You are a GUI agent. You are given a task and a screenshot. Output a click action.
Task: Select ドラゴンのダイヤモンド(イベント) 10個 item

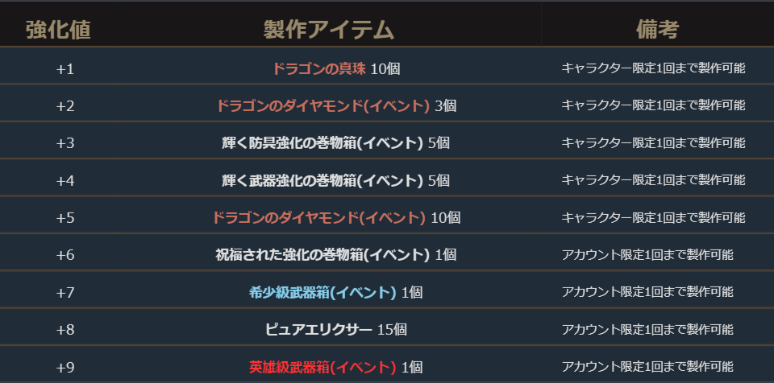pos(318,217)
